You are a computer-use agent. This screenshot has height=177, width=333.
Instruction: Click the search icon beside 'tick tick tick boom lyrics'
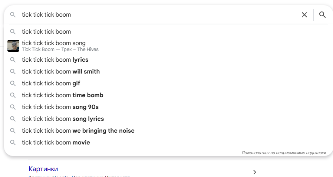13,60
